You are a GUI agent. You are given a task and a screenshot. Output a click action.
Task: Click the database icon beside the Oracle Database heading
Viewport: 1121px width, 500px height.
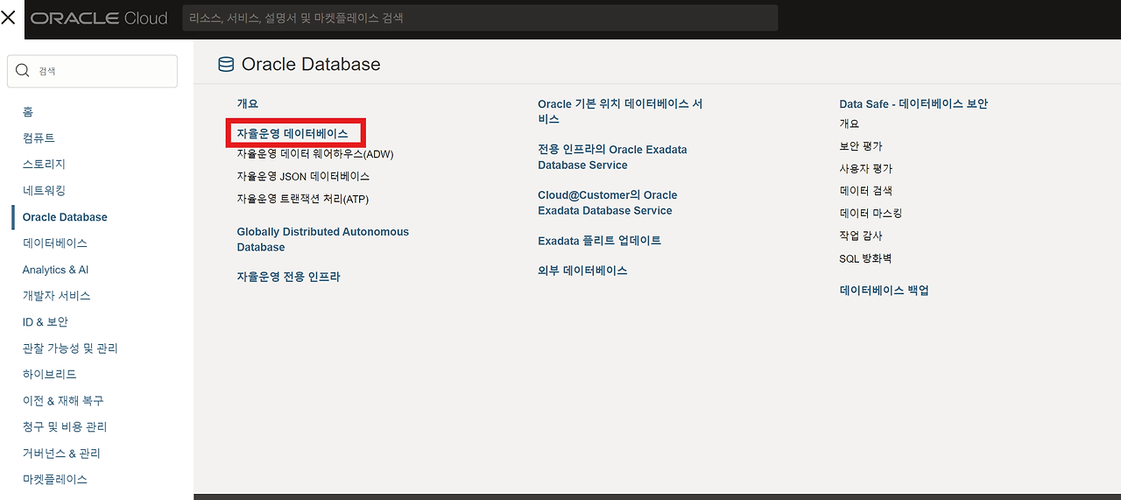pos(226,64)
